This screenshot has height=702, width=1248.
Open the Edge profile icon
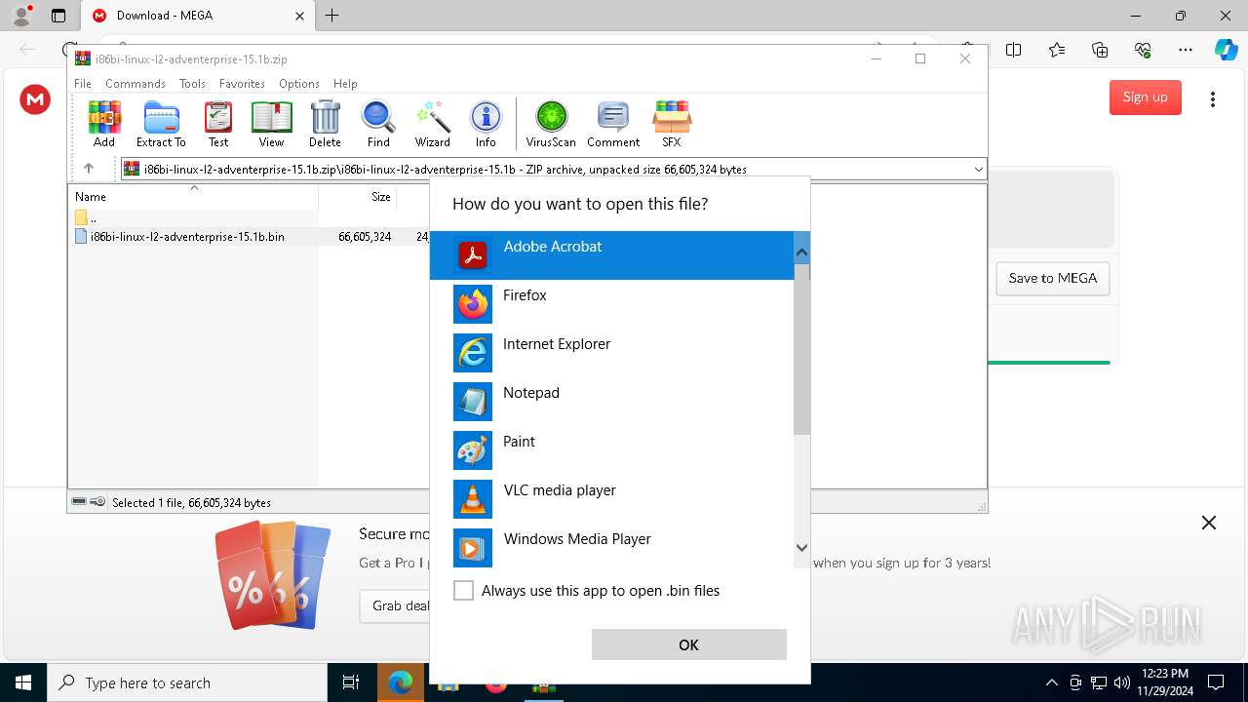pyautogui.click(x=21, y=16)
